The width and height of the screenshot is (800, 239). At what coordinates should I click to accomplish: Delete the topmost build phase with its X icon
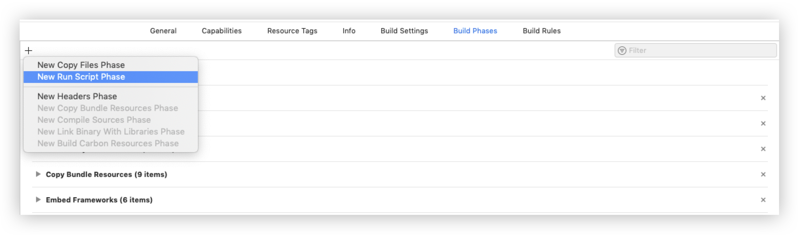763,98
